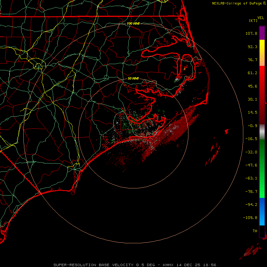Click the KMHX 14 DEC 25 18:56 timestamp
The height and width of the screenshot is (267, 267).
pyautogui.click(x=190, y=265)
